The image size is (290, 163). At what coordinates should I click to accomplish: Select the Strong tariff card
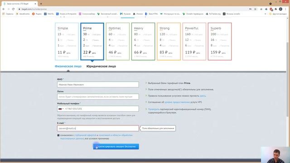click(169, 41)
